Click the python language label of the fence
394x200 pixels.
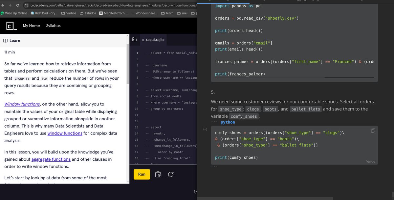pyautogui.click(x=228, y=122)
